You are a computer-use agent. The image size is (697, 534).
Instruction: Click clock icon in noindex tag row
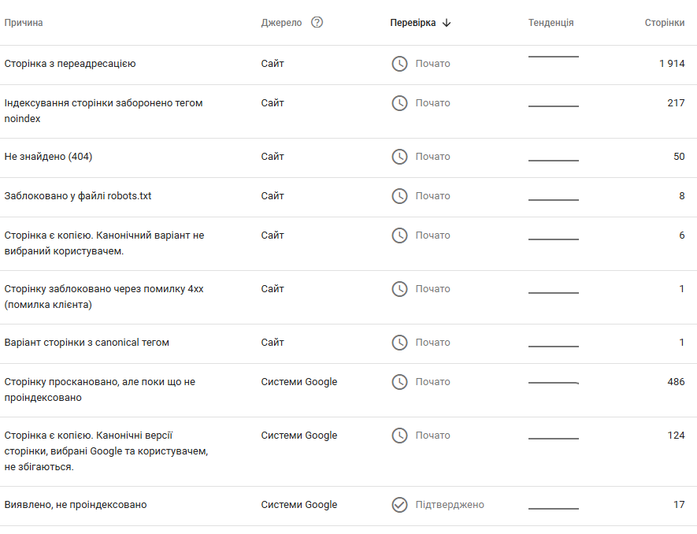[399, 103]
